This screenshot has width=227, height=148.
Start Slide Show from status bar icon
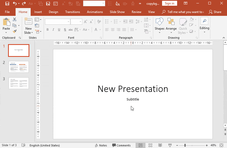tap(170, 145)
